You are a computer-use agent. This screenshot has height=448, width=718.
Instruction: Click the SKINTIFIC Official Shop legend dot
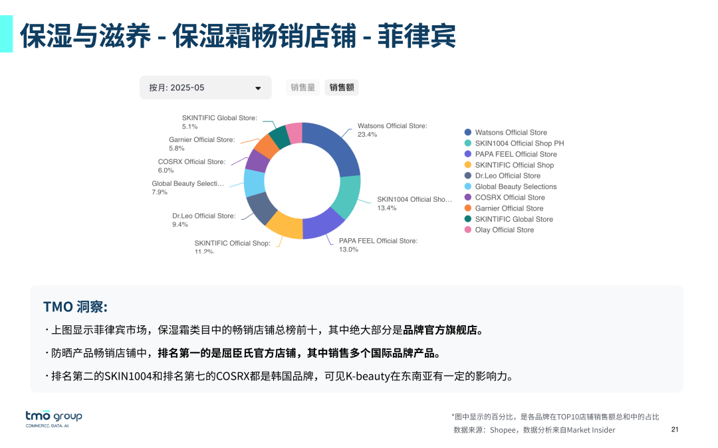click(467, 165)
